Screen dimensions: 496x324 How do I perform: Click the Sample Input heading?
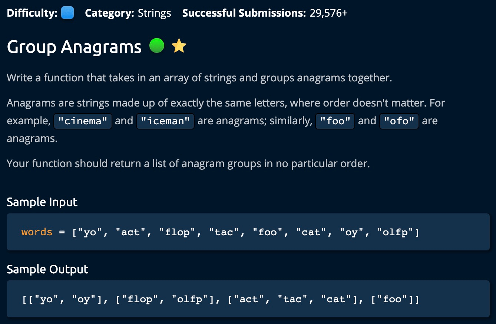coord(42,202)
